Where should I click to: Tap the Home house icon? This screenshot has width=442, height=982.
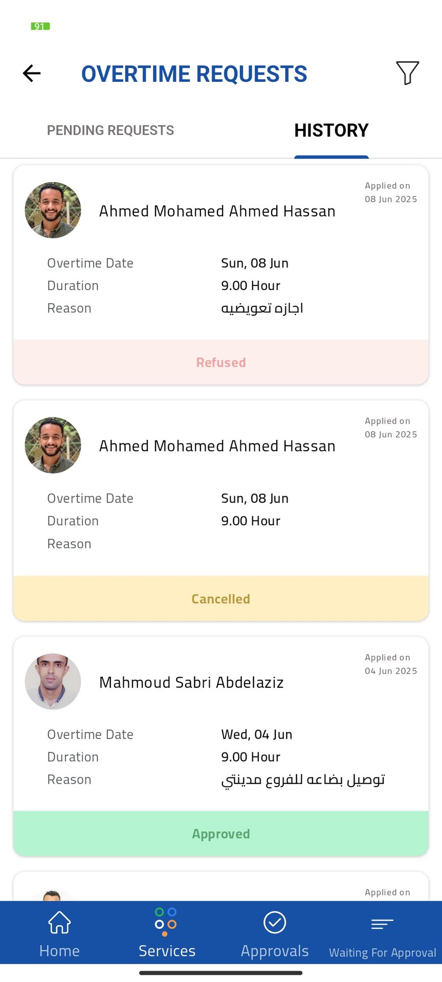pos(59,923)
